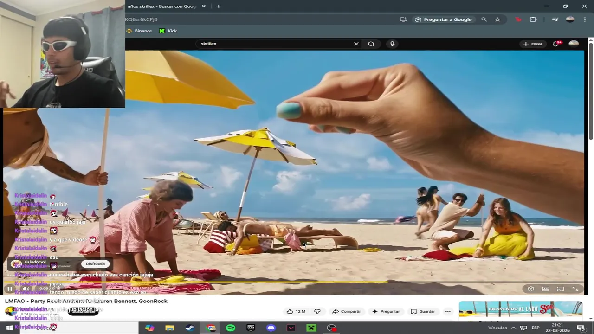Open Chrome three-dots menu
The height and width of the screenshot is (334, 594).
tap(584, 19)
